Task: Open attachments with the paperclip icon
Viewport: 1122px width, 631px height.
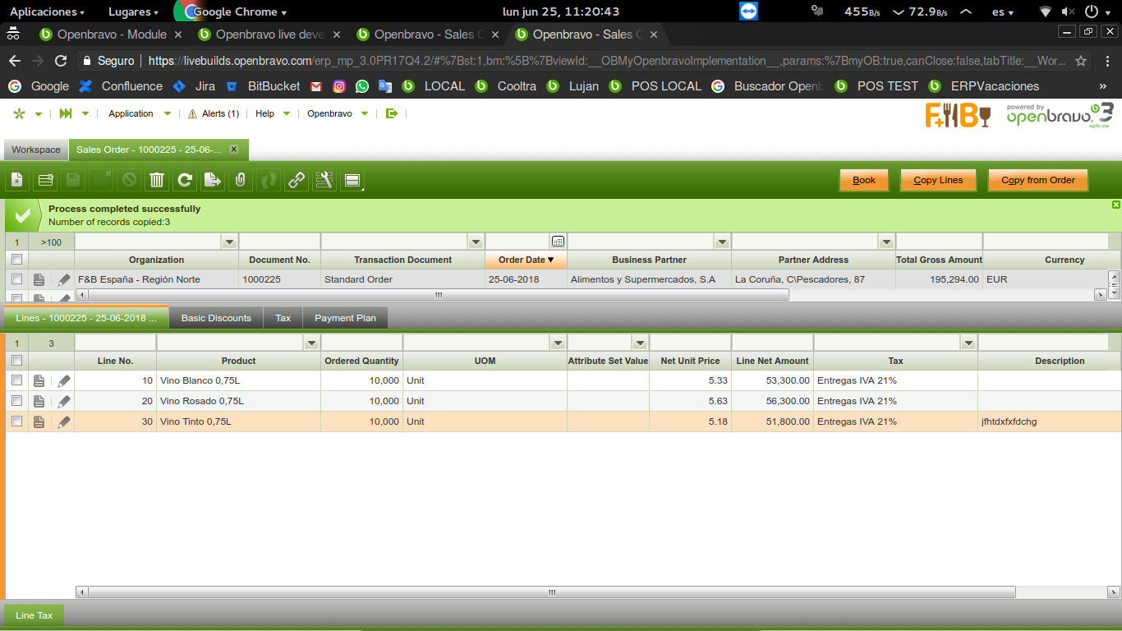Action: (240, 181)
